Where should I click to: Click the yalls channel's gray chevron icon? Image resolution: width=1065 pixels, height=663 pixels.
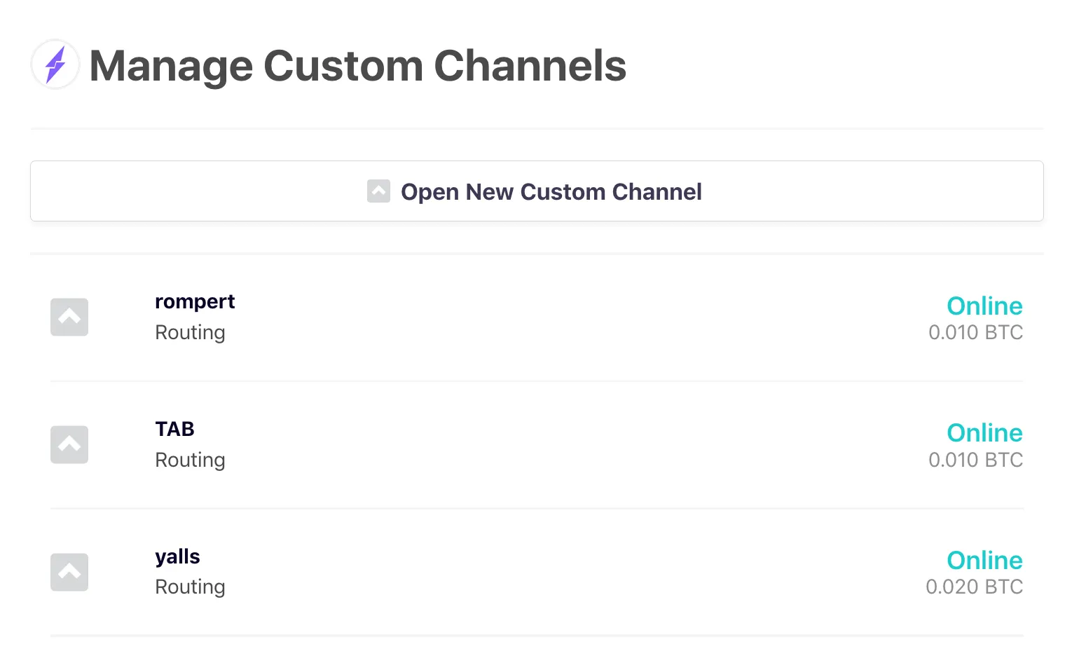69,572
